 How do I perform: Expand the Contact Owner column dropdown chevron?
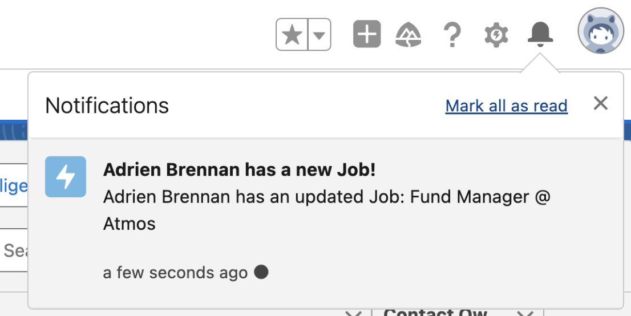coord(525,313)
